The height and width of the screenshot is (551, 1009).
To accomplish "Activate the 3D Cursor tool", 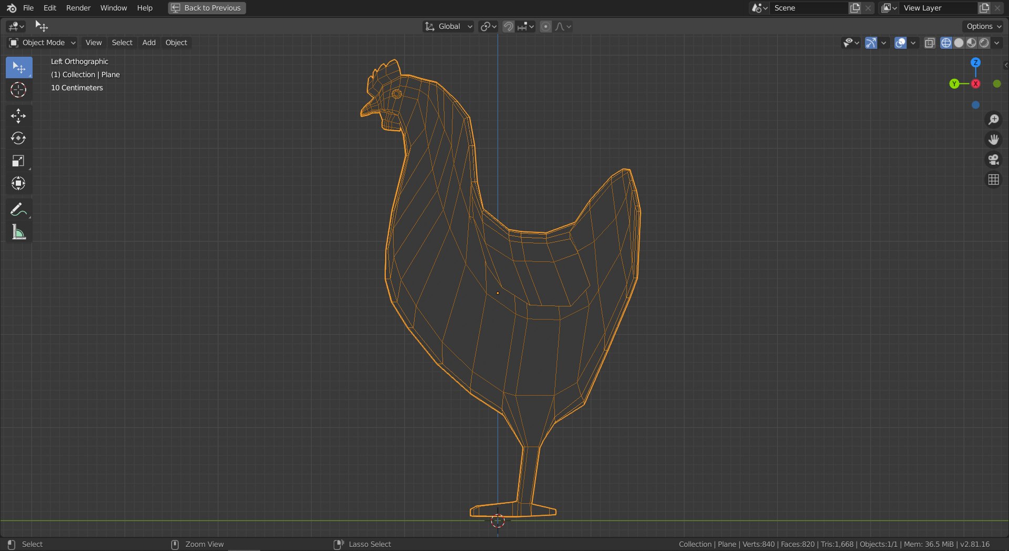I will pyautogui.click(x=18, y=90).
